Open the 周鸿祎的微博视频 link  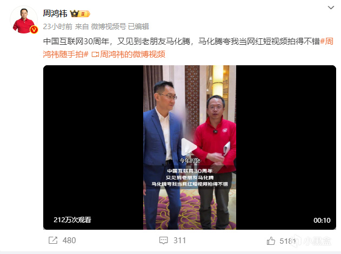(132, 54)
